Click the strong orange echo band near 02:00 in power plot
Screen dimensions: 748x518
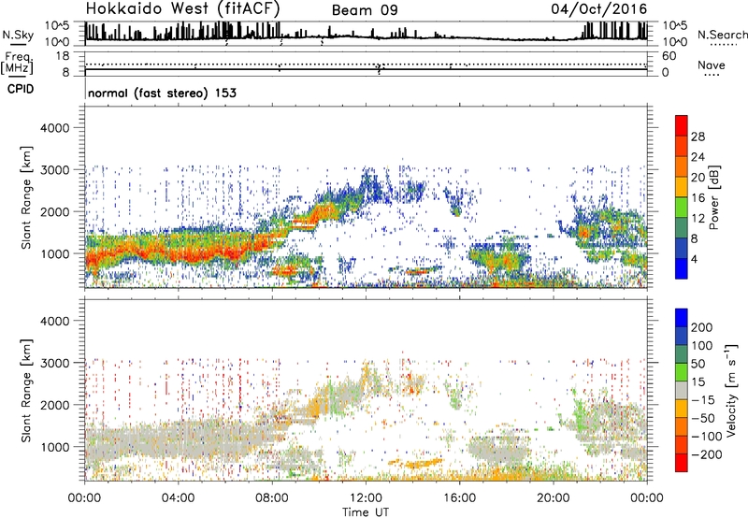point(132,248)
